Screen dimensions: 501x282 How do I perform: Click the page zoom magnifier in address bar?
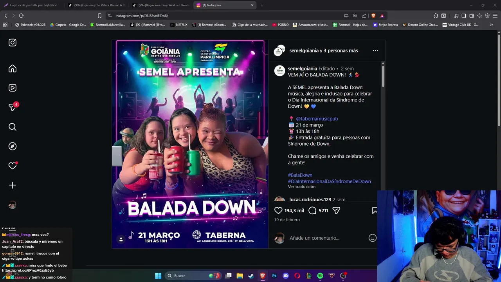[x=355, y=16]
